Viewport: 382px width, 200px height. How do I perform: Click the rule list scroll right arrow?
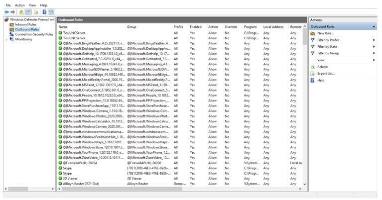(300, 189)
